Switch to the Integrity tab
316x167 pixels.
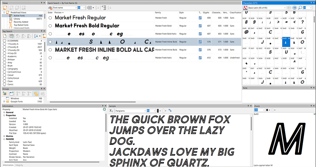point(19,165)
